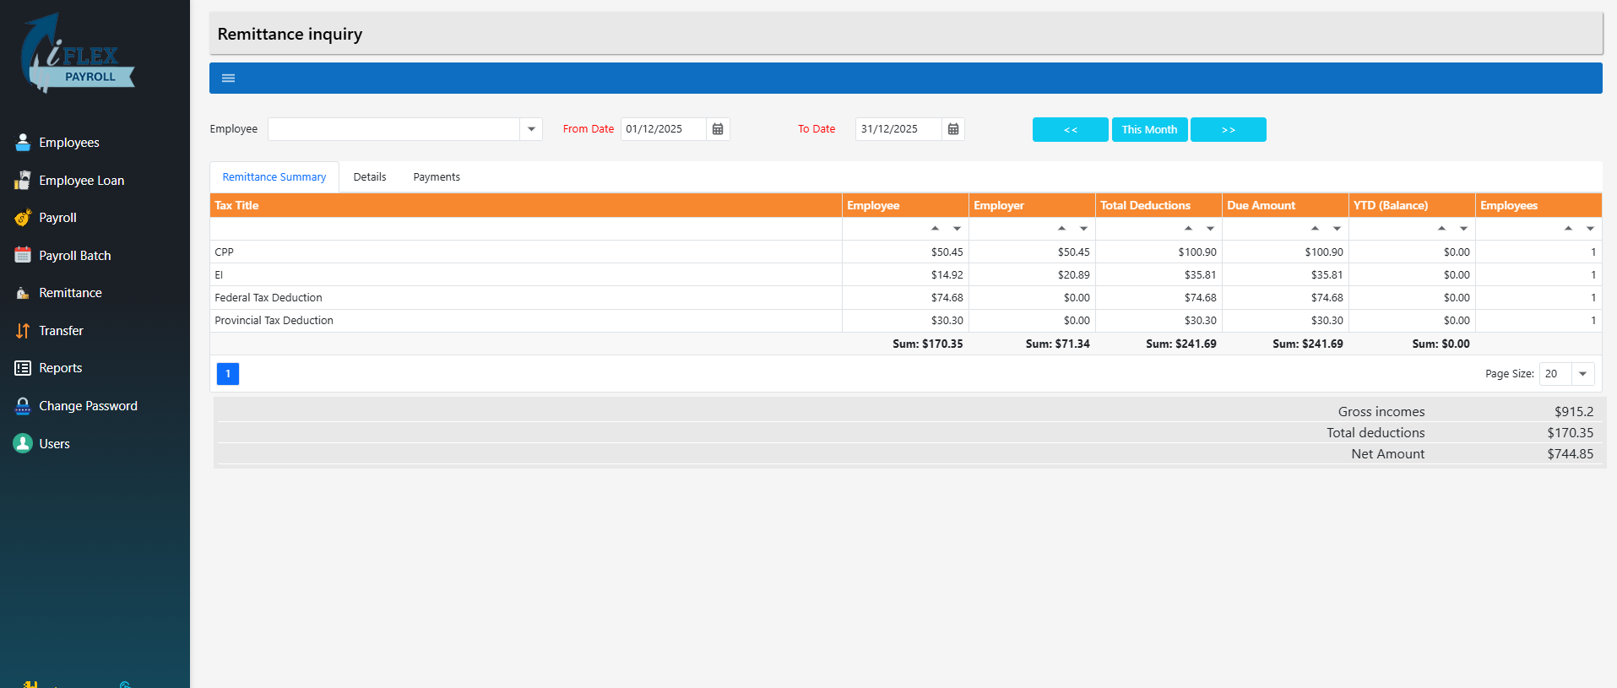The image size is (1617, 688).
Task: Sort Employees column ascending
Action: coord(1568,228)
